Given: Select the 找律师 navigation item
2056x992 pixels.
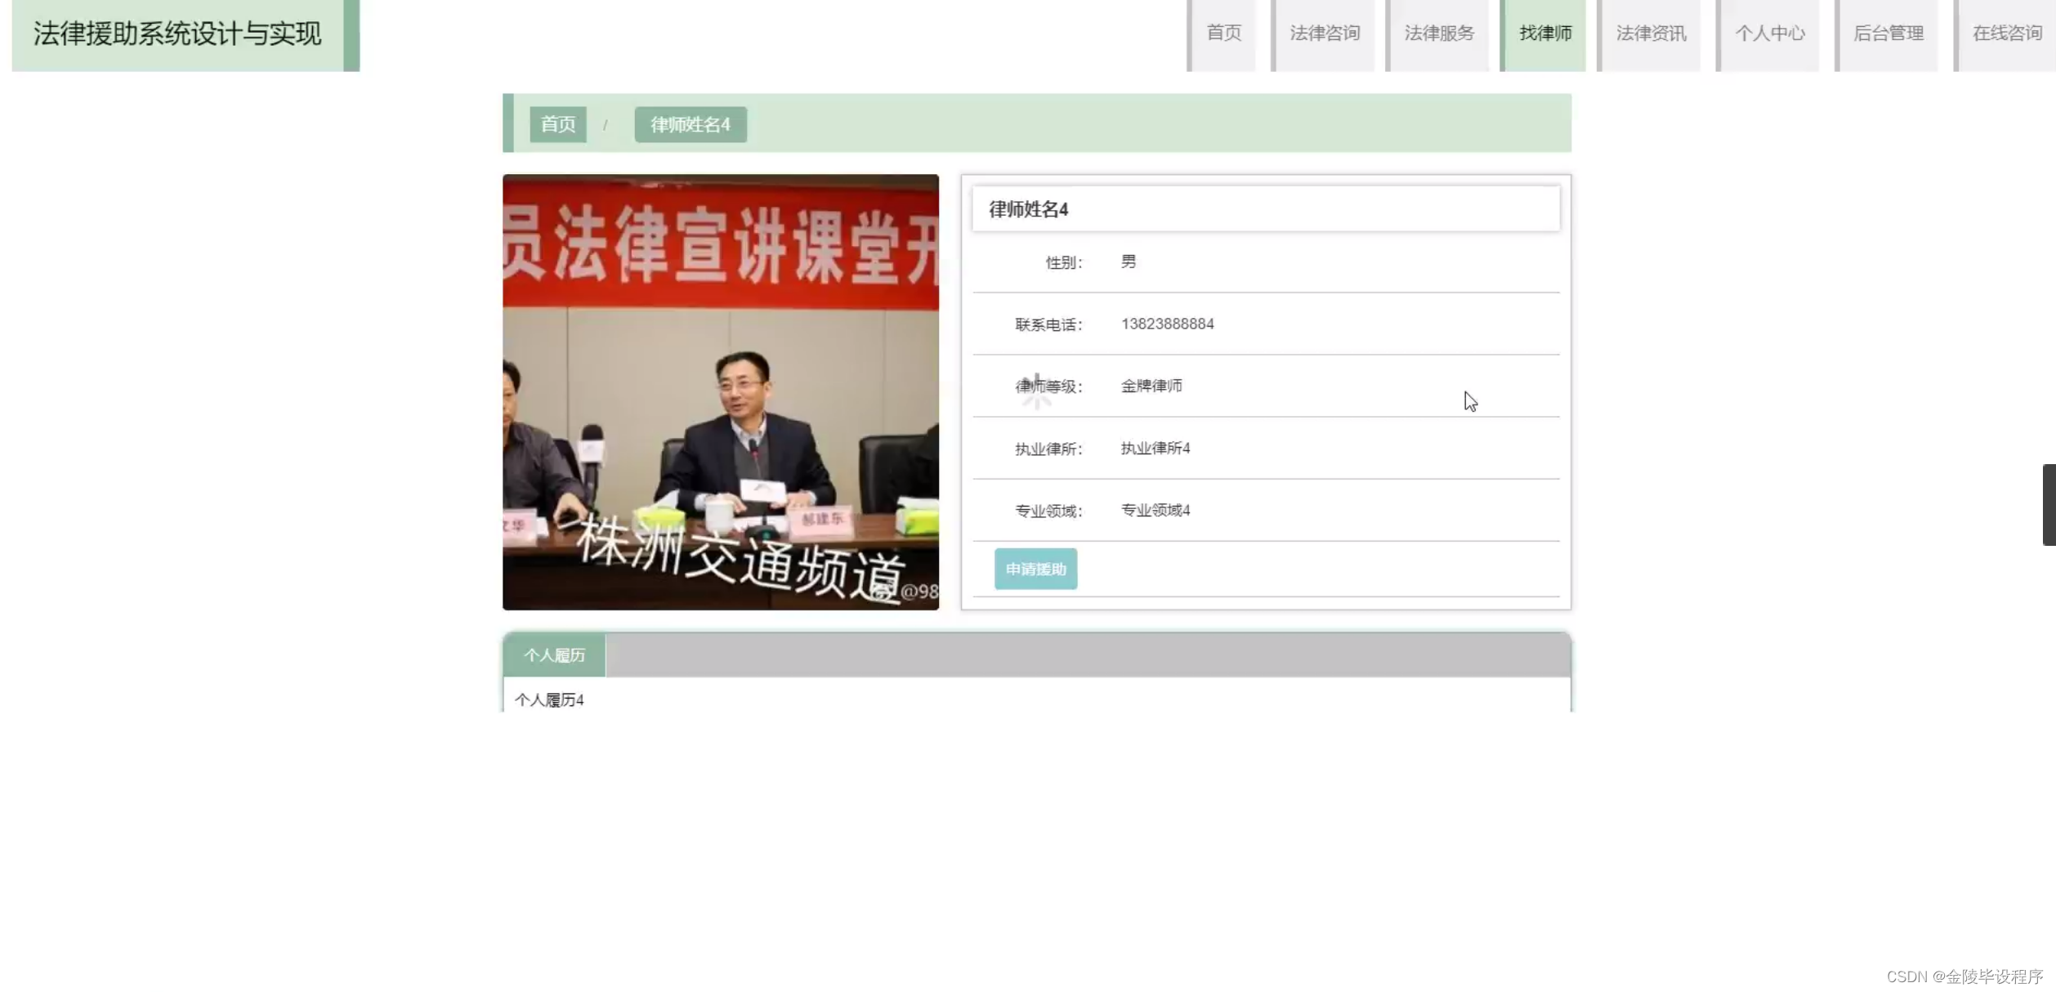Looking at the screenshot, I should tap(1544, 34).
